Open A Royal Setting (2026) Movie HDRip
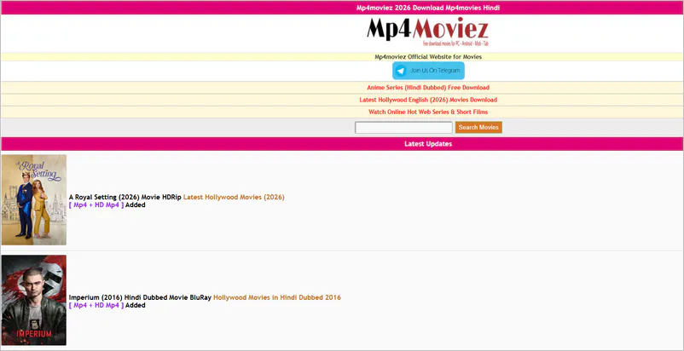This screenshot has height=351, width=684. pos(125,198)
